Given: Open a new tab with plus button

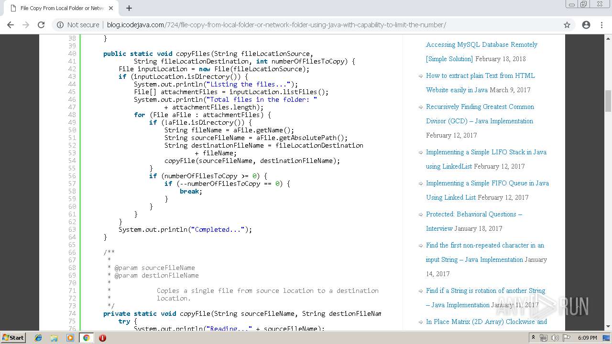Looking at the screenshot, I should coord(129,8).
